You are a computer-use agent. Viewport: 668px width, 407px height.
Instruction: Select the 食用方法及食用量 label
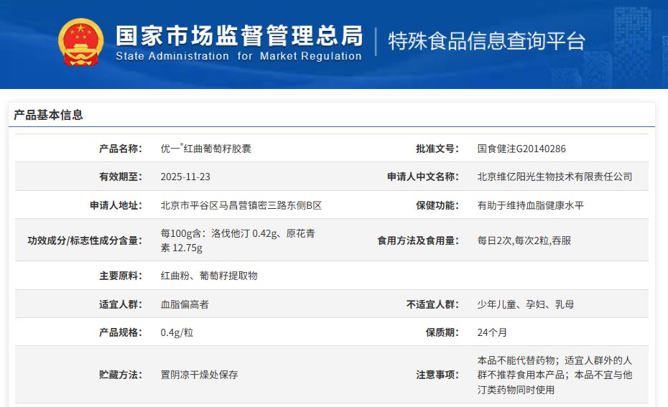tap(418, 240)
